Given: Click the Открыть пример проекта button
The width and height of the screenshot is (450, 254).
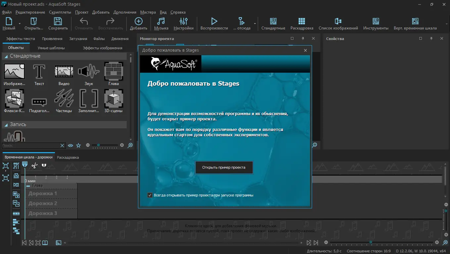Looking at the screenshot, I should 224,167.
